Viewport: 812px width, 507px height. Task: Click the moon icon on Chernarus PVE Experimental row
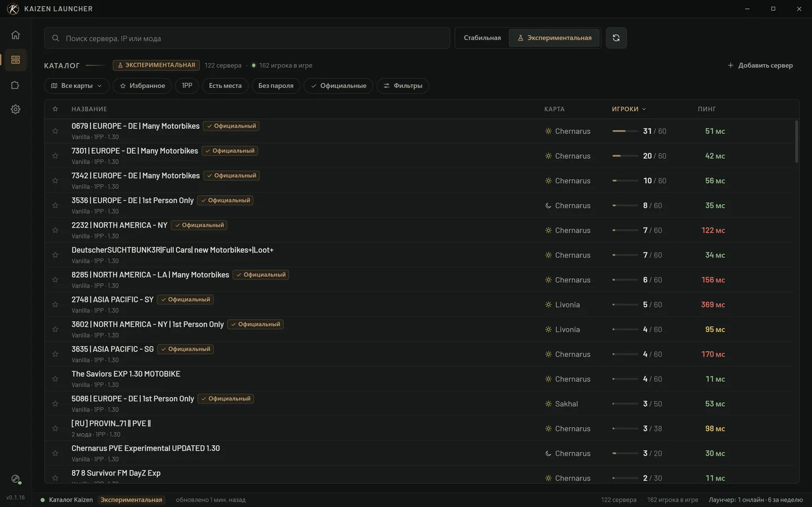point(548,453)
